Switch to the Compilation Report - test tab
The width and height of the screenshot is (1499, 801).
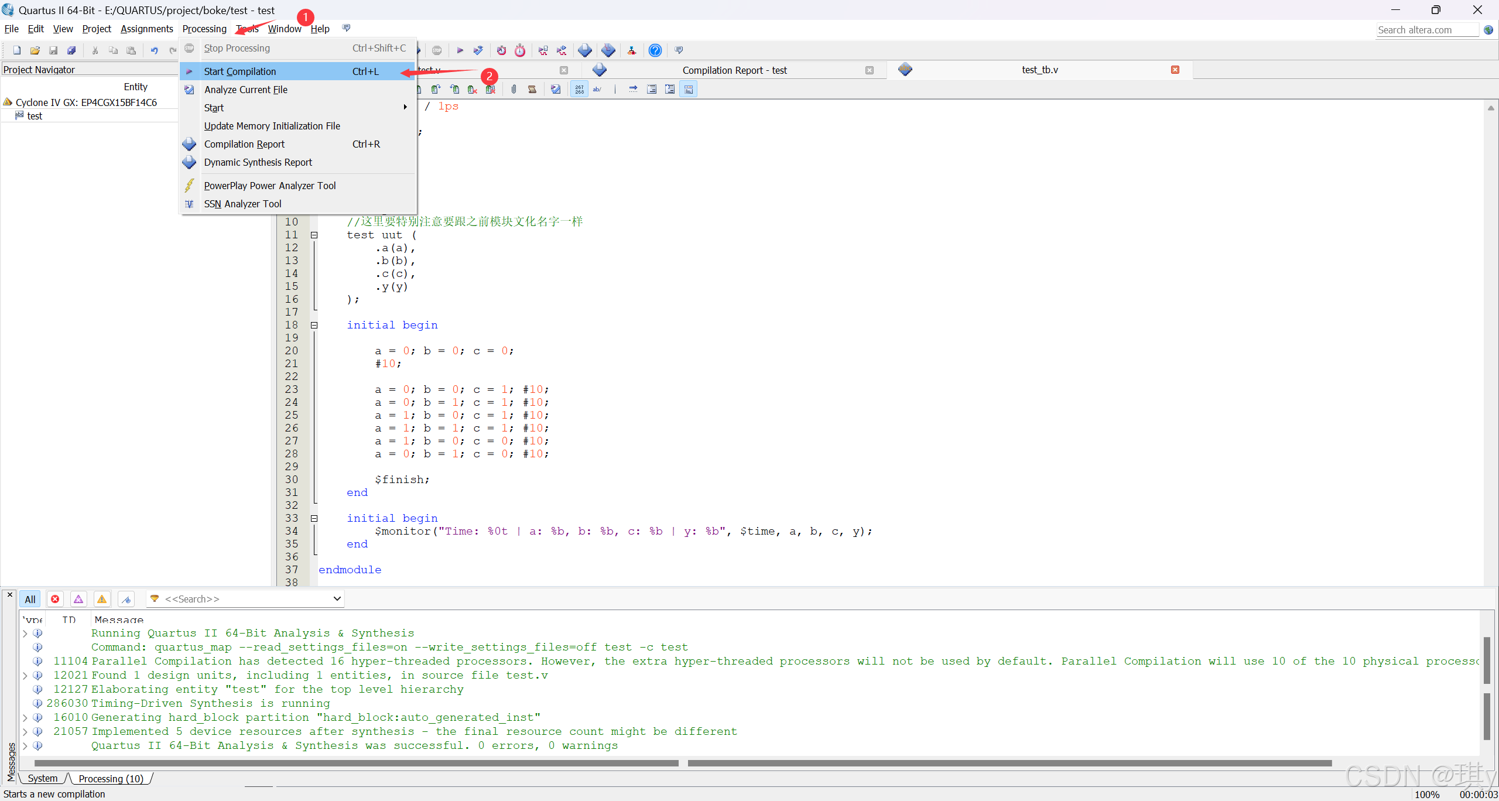pos(734,70)
